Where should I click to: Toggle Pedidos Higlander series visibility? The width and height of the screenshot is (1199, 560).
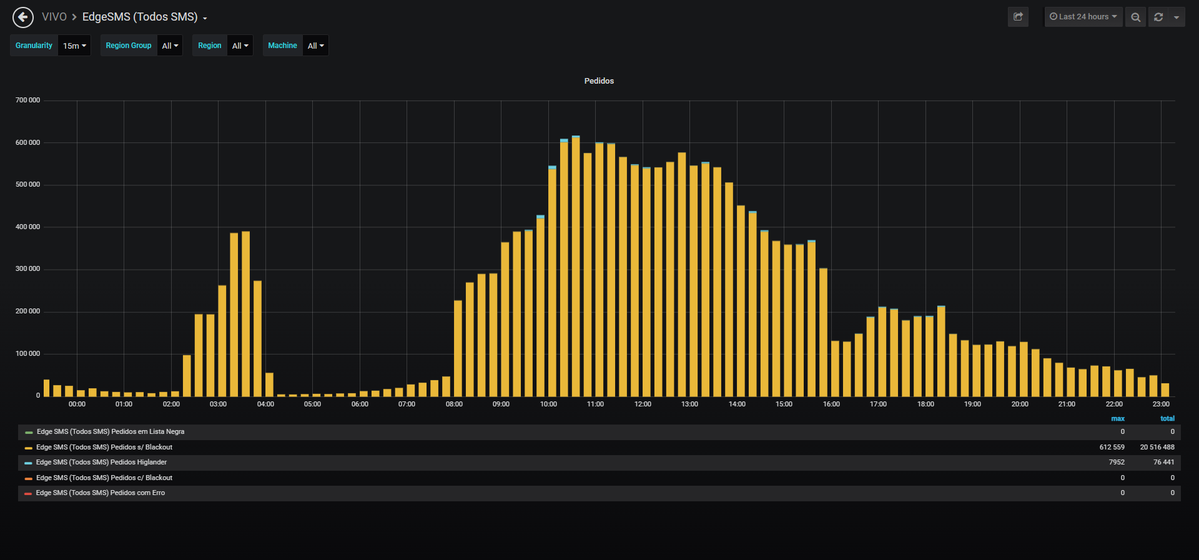pos(101,462)
